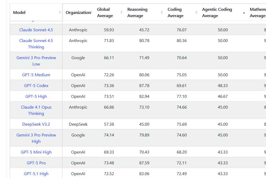266x178 pixels.
Task: Click the Reasoning Average column header
Action: coord(137,13)
